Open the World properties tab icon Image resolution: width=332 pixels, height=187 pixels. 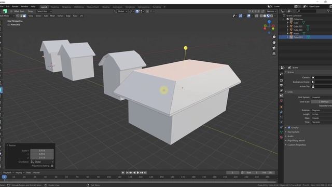tap(281, 101)
